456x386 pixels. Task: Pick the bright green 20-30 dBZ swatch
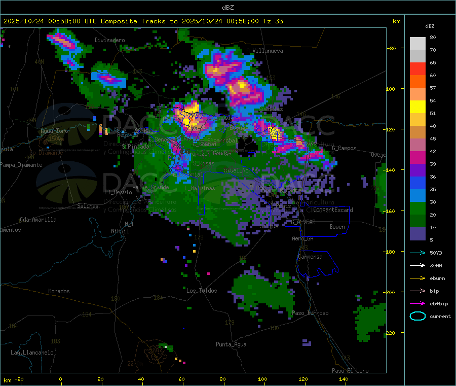coord(417,208)
